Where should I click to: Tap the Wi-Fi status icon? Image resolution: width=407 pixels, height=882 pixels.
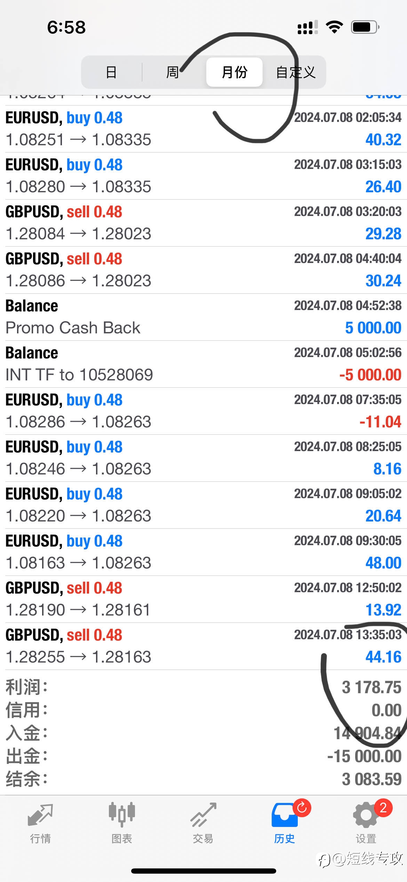click(x=334, y=27)
